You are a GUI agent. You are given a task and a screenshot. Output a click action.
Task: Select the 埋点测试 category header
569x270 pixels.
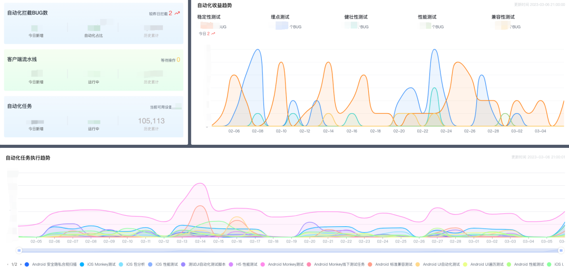tap(280, 17)
